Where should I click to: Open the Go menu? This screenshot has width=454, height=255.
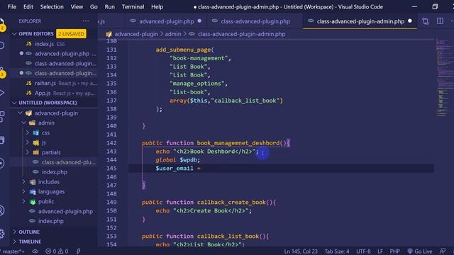pos(94,6)
